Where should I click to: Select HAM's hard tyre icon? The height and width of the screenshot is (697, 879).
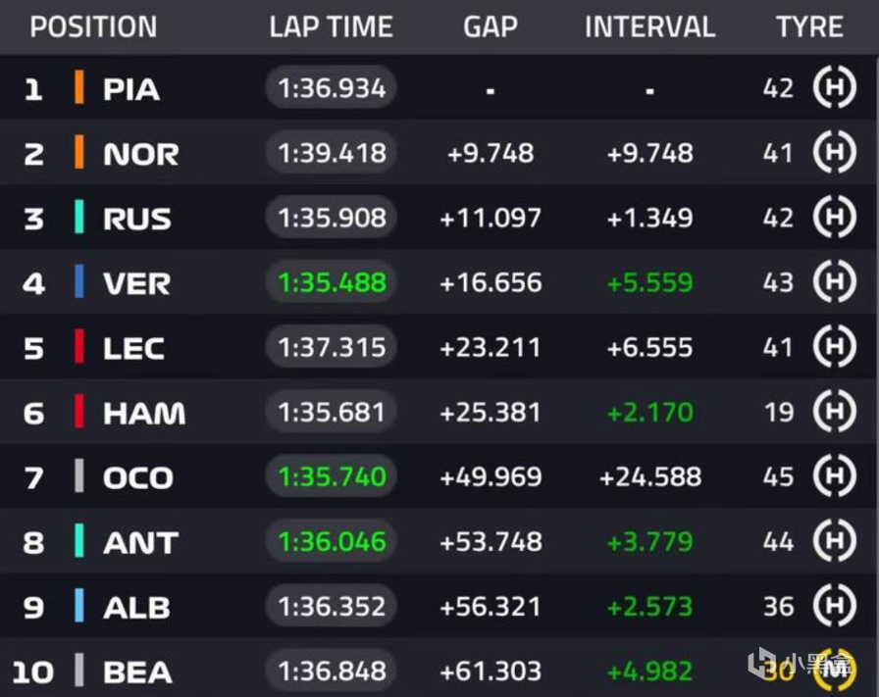click(834, 412)
